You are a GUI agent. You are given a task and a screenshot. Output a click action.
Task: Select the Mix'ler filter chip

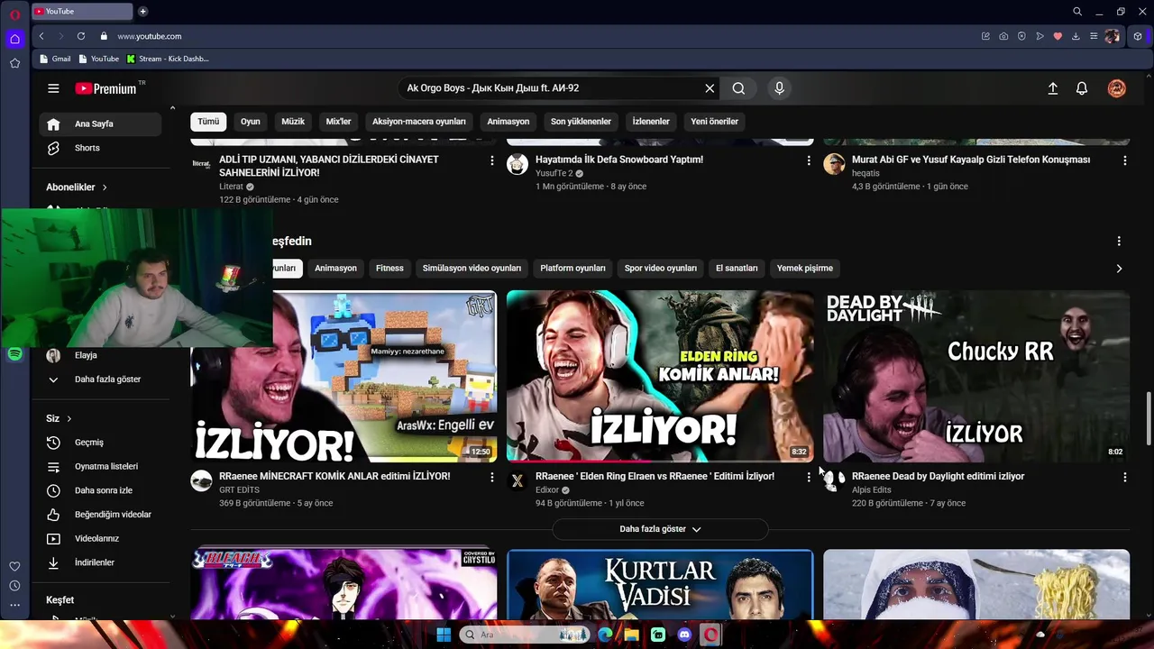(x=338, y=122)
